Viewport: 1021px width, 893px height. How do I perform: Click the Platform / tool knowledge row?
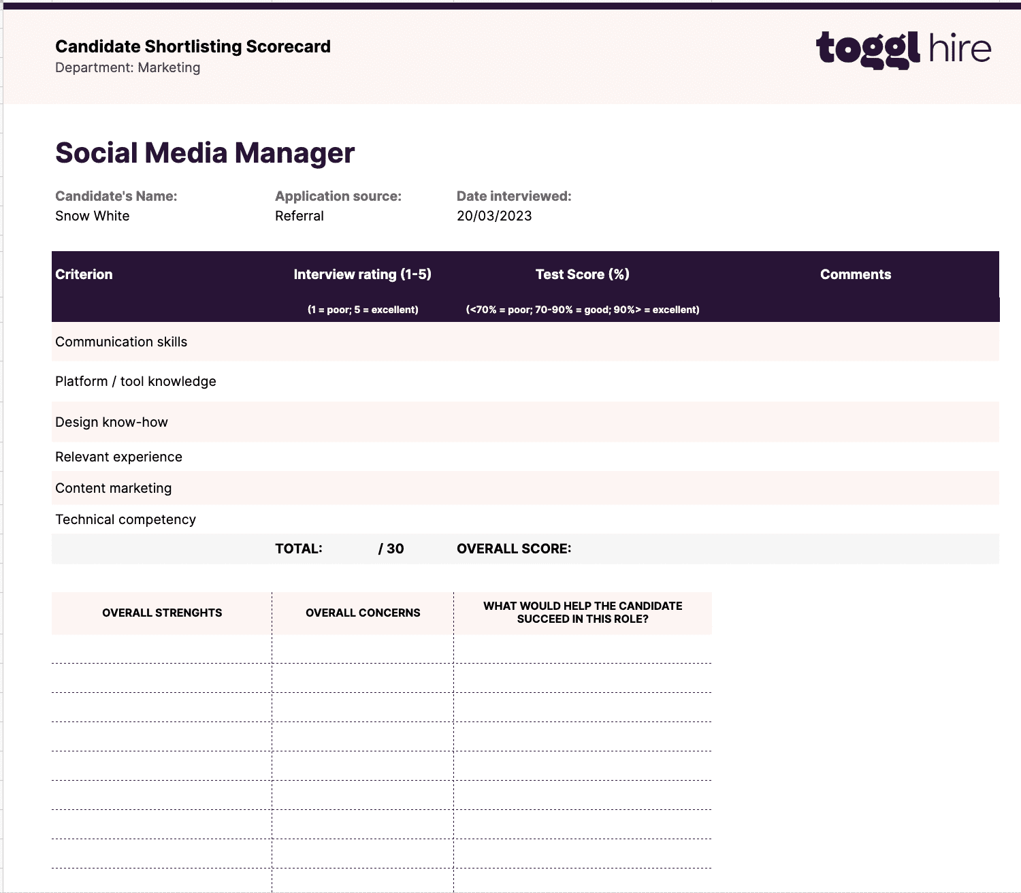(x=135, y=381)
